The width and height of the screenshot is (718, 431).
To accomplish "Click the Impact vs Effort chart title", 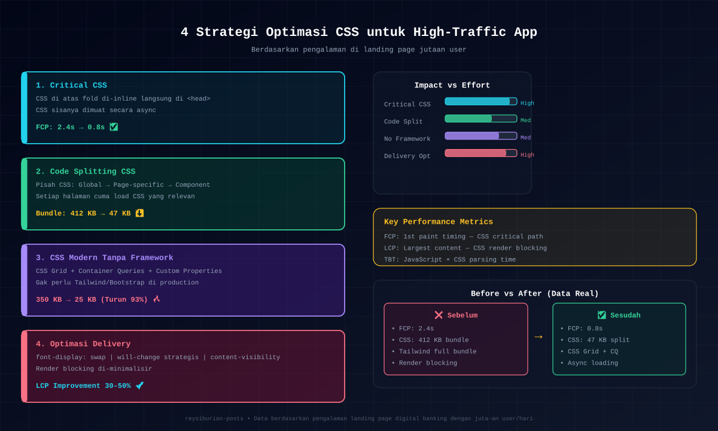I will pyautogui.click(x=452, y=86).
